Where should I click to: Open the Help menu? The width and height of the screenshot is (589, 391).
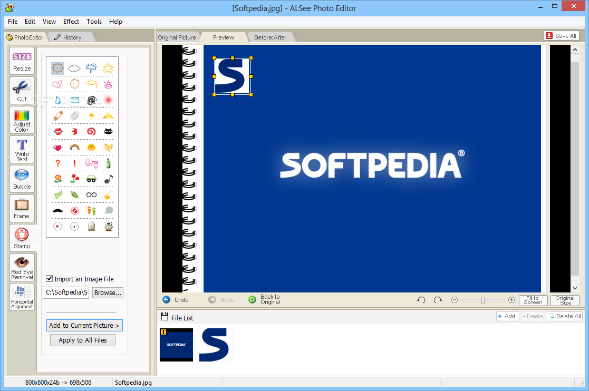point(115,22)
